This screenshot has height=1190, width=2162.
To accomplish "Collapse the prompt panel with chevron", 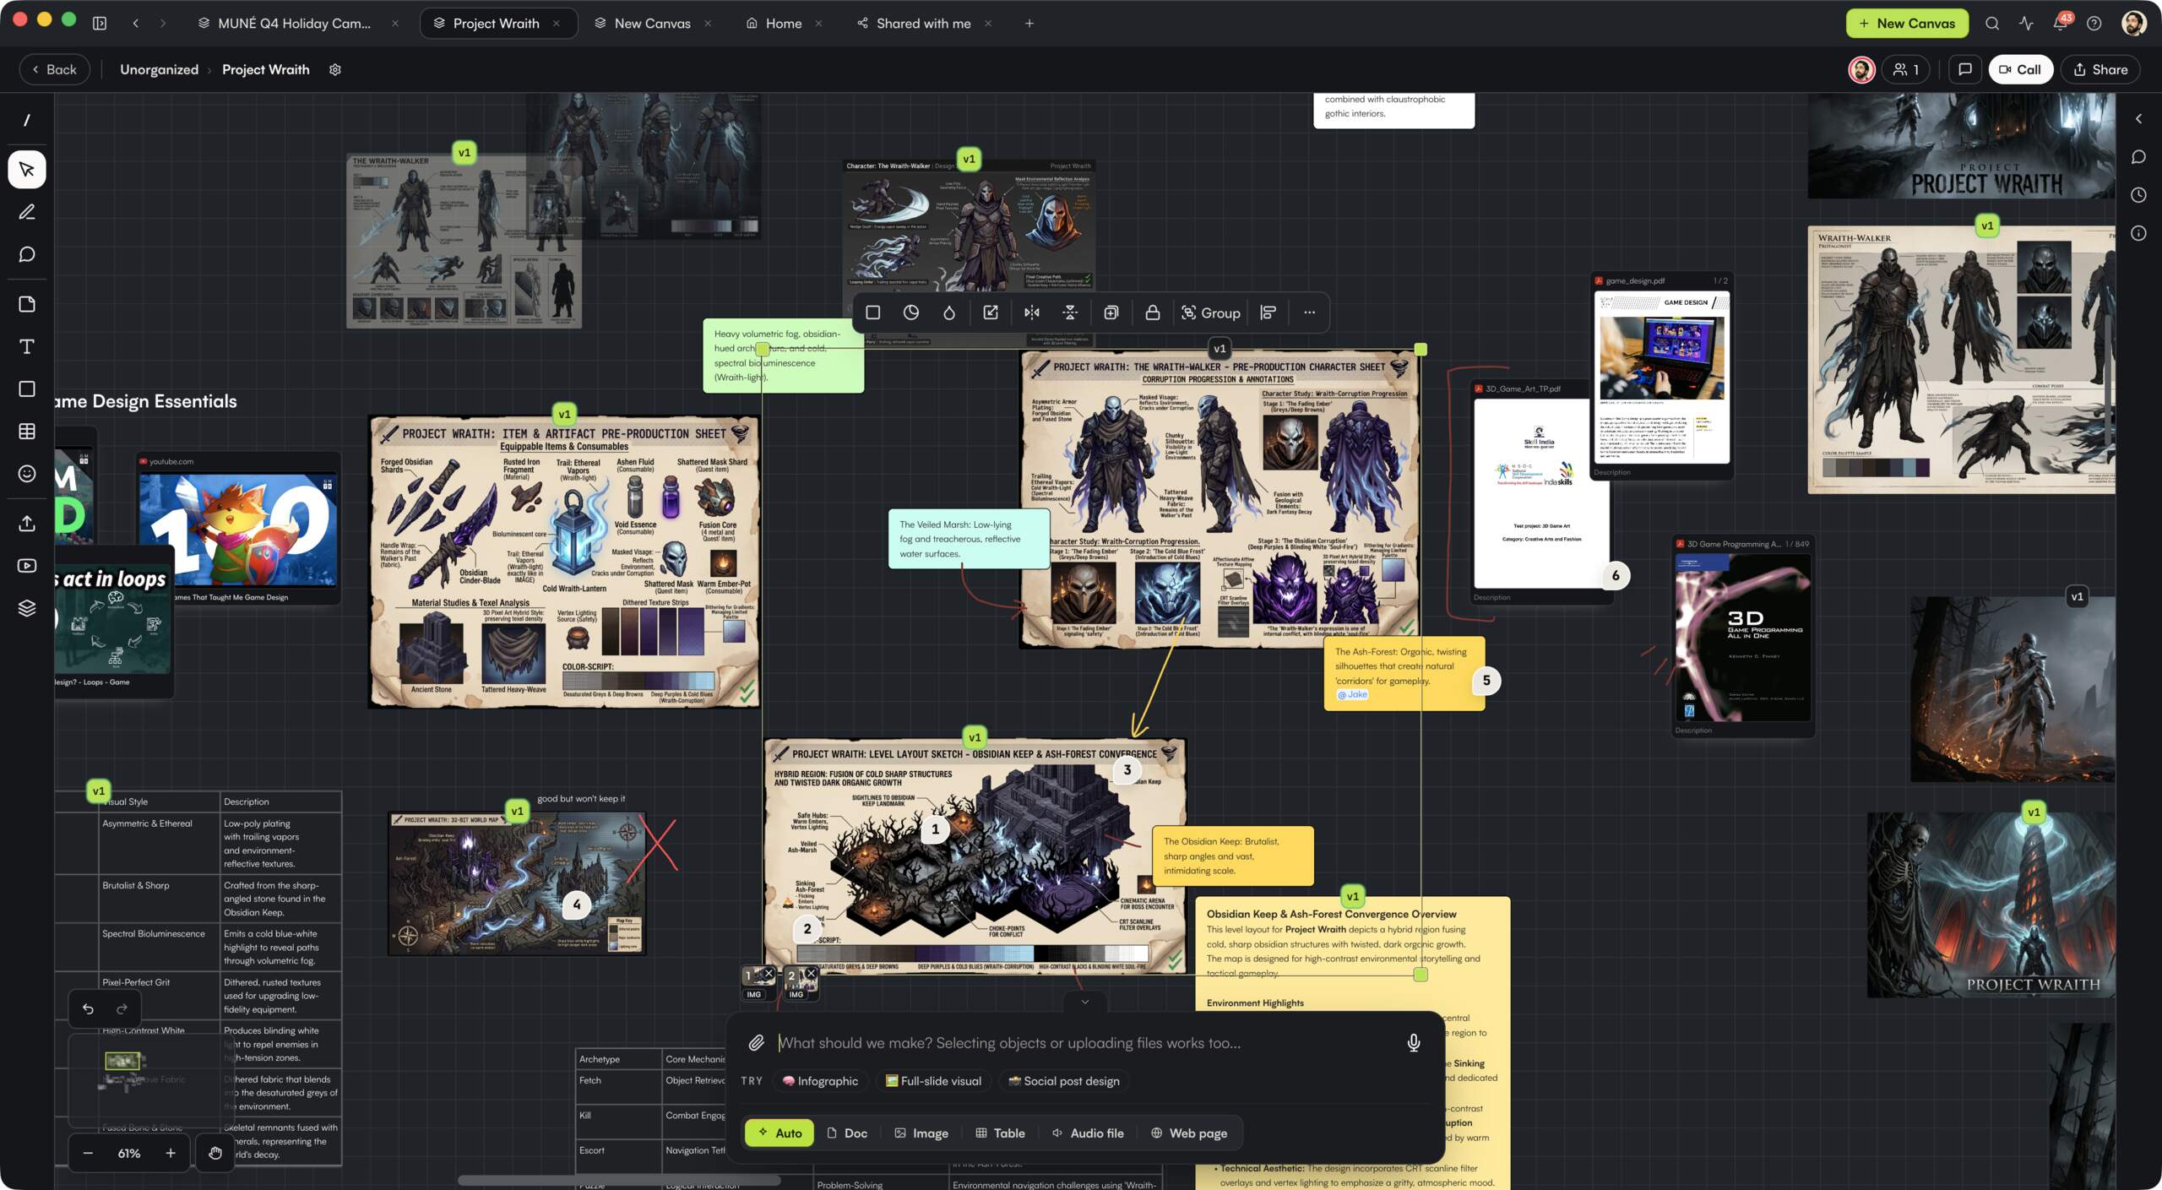I will tap(1085, 1002).
